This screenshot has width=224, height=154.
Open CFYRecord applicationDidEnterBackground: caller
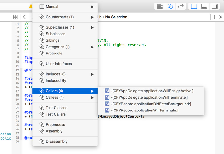coord(151,104)
